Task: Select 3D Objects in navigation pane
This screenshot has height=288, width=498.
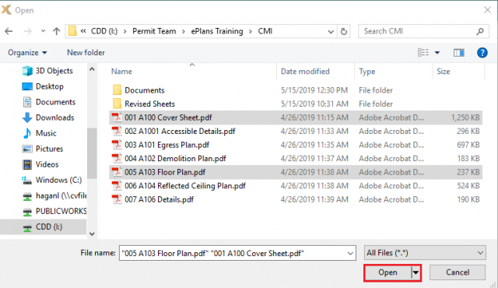Action: [x=47, y=71]
